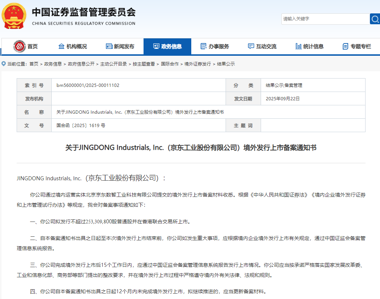Click the 主题词 table label
Viewport: 380px width, 299px height.
click(243, 126)
